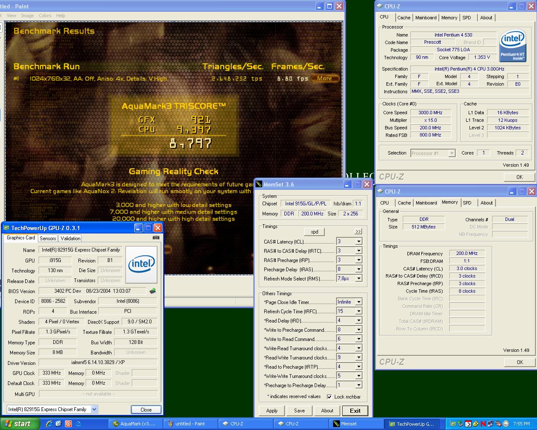Image resolution: width=537 pixels, height=430 pixels.
Task: Click Intel logo in GPU-Z window
Action: pyautogui.click(x=141, y=264)
